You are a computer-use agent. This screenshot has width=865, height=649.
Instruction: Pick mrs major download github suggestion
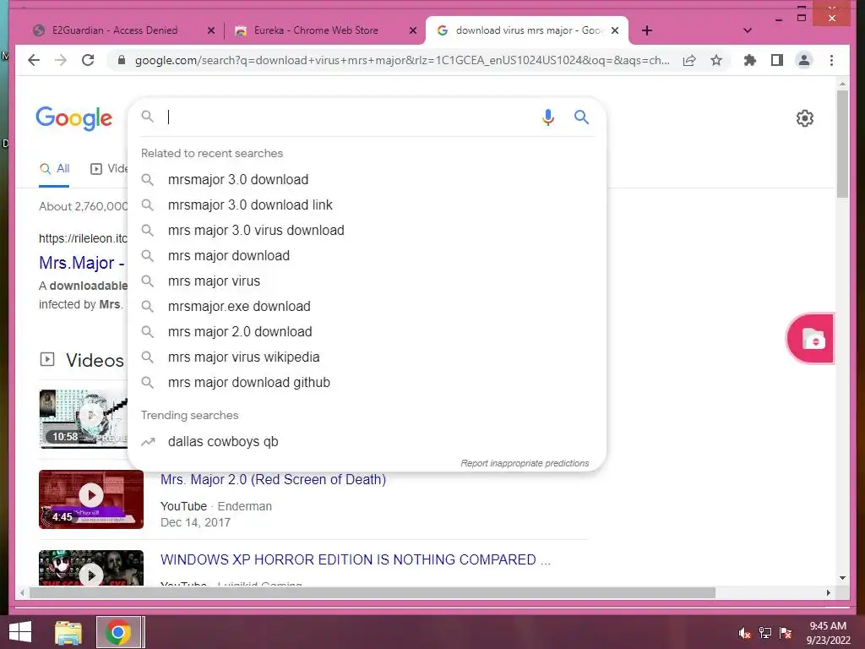tap(367, 383)
